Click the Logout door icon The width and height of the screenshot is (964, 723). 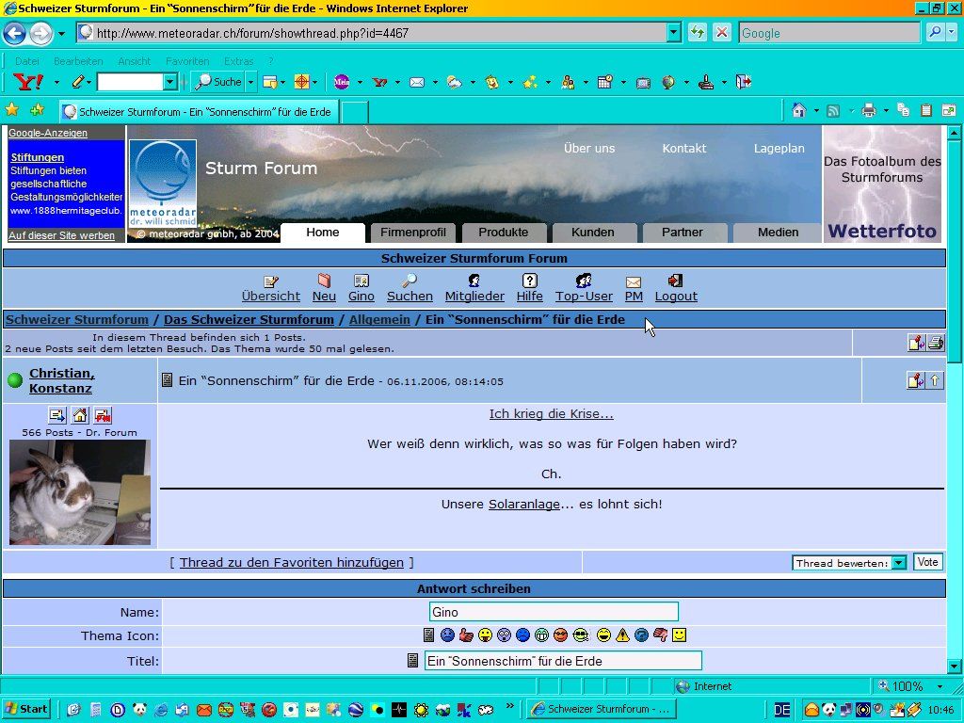[x=675, y=281]
